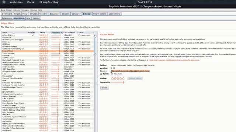Select the JS Link Finder row
This screenshot has width=236, height=132.
tap(48, 92)
